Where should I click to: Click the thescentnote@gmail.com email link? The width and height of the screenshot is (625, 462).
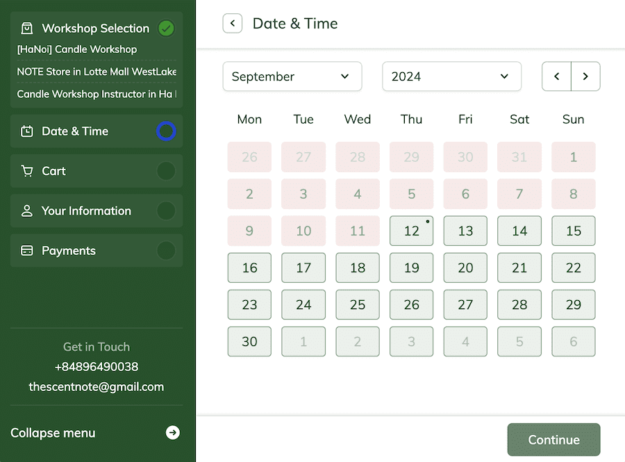[x=97, y=387]
